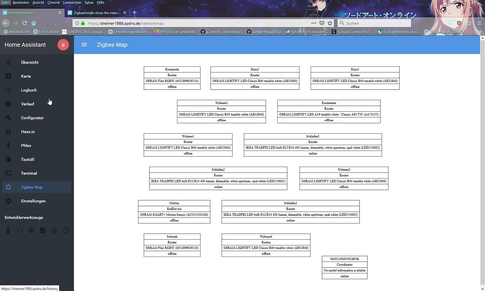485x291 pixels.
Task: Select the Motion EndDevice node
Action: click(174, 212)
